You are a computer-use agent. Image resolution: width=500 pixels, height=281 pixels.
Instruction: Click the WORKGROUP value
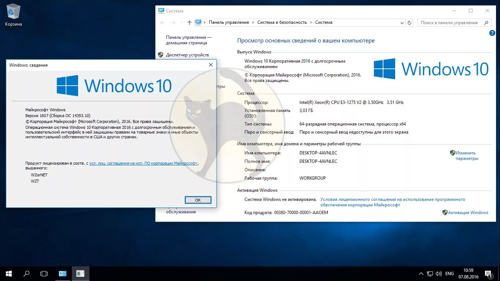(313, 178)
